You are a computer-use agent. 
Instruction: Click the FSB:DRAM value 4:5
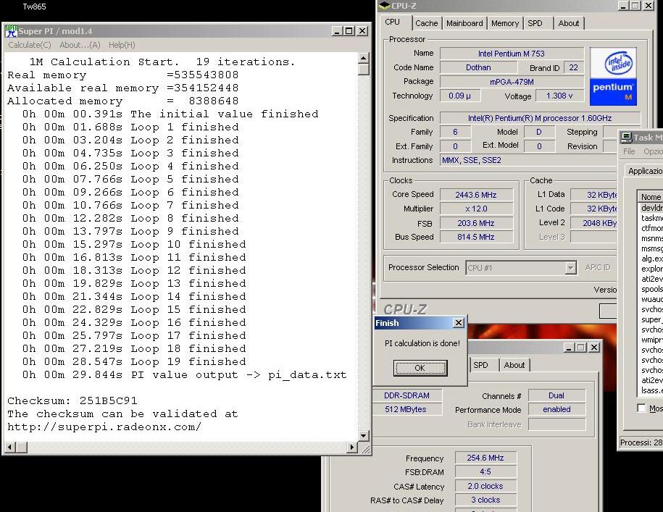click(x=485, y=471)
